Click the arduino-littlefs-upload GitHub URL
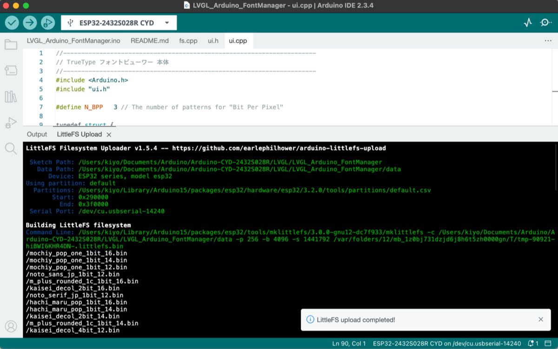This screenshot has width=558, height=349. 279,148
